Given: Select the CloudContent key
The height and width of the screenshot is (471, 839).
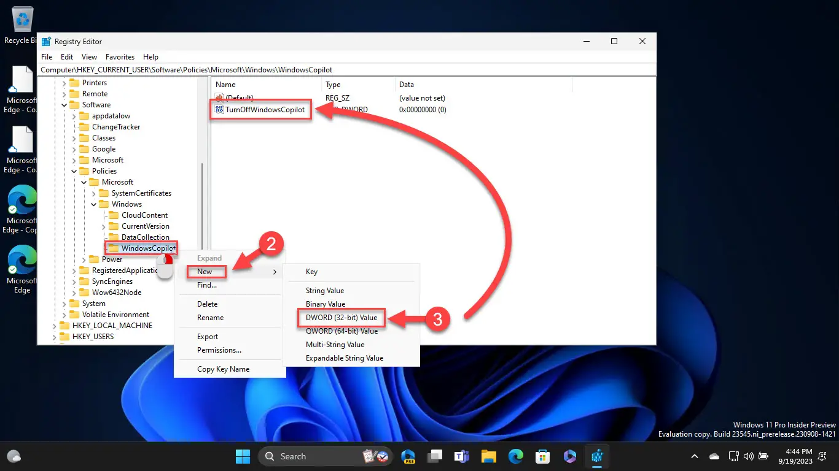Looking at the screenshot, I should (x=144, y=215).
